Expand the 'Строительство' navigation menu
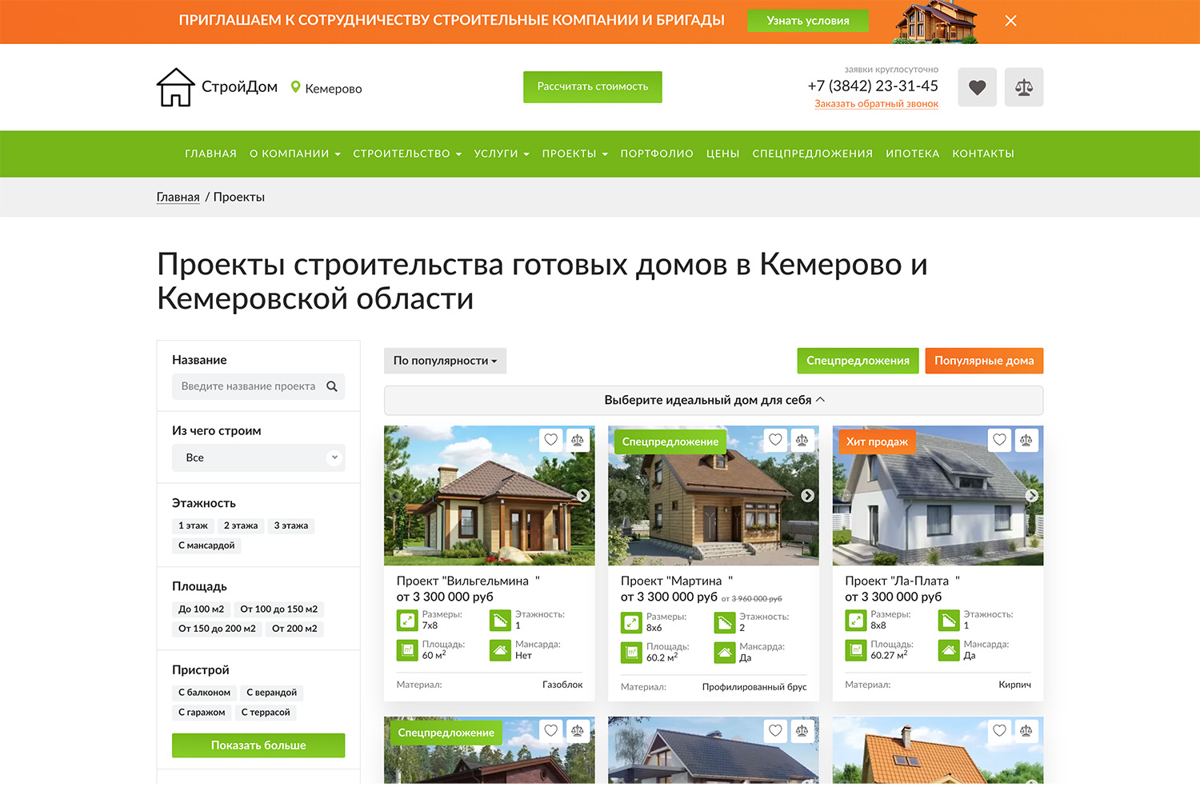This screenshot has width=1200, height=799. click(x=406, y=154)
